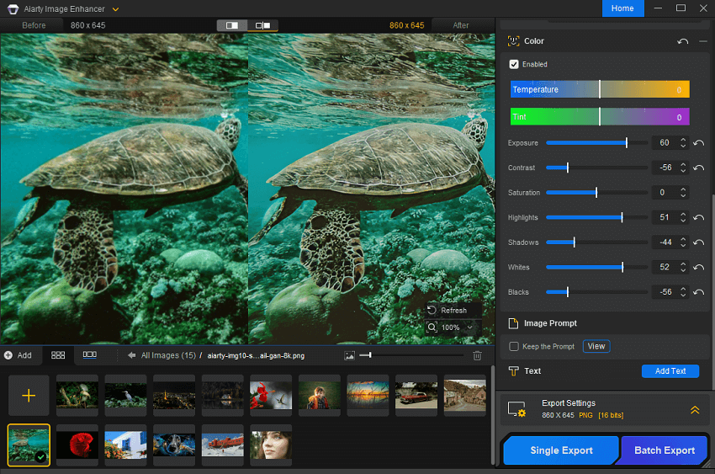Screen dimensions: 715x474
Task: Click the After label tab
Action: pos(461,25)
